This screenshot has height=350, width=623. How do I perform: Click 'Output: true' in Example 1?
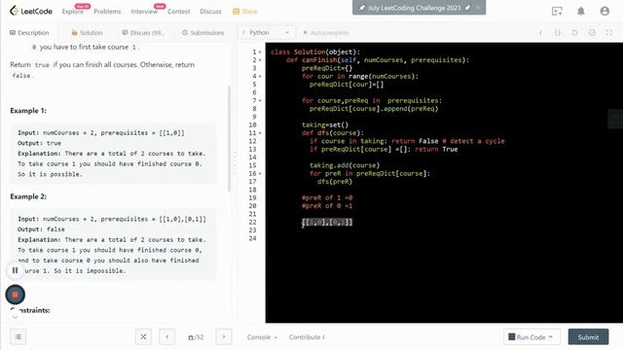(39, 143)
